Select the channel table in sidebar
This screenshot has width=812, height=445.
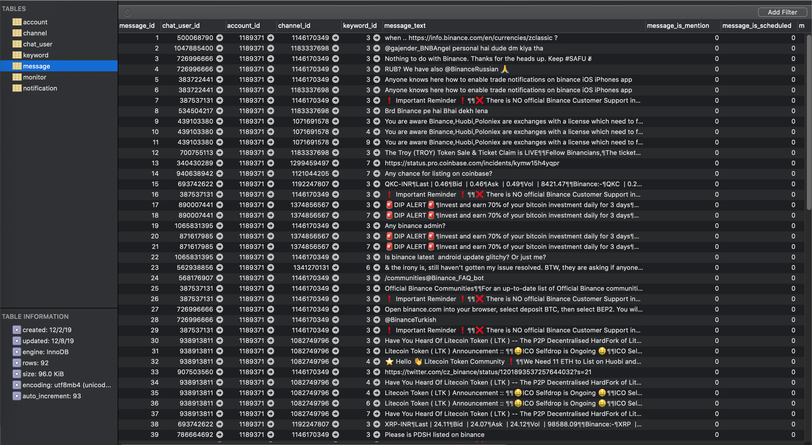(x=35, y=33)
